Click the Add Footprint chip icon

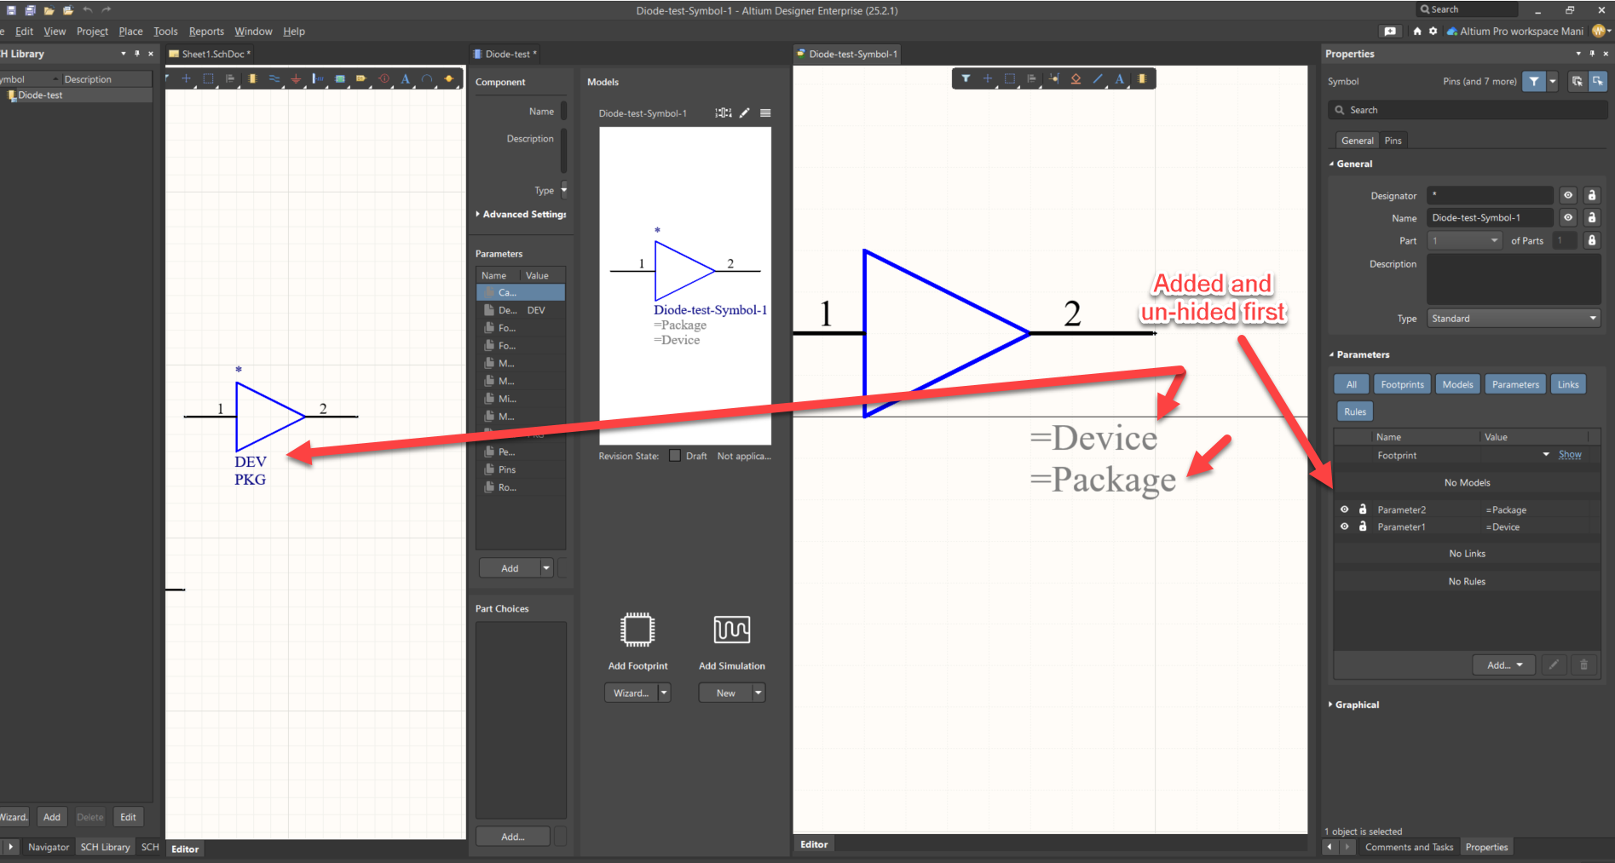tap(637, 630)
